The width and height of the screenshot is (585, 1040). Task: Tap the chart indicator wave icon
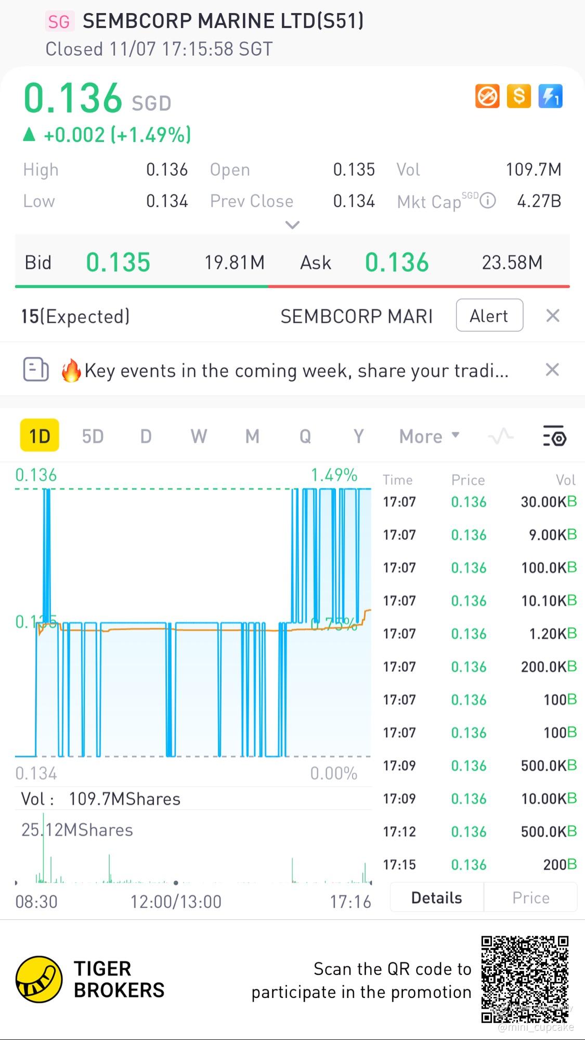click(x=500, y=436)
